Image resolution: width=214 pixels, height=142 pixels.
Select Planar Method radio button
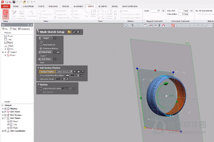tap(41, 45)
